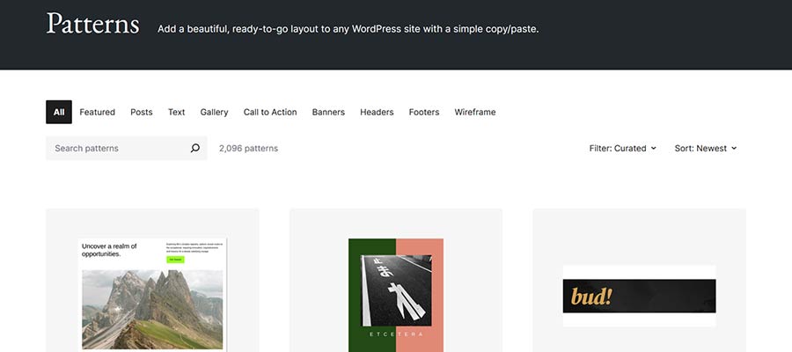Image resolution: width=792 pixels, height=352 pixels.
Task: Click the green button in mountain pattern preview
Action: pos(175,260)
